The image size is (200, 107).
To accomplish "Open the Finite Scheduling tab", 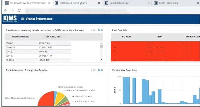I will click(x=168, y=3).
